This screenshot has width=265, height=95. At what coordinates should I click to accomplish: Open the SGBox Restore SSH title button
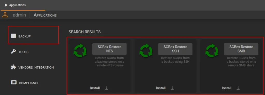point(175,49)
